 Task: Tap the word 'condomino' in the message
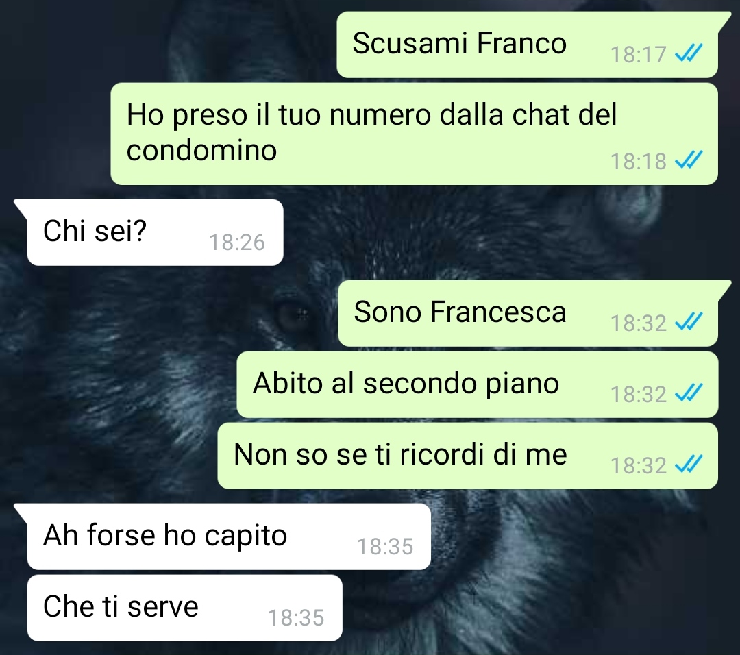[201, 151]
